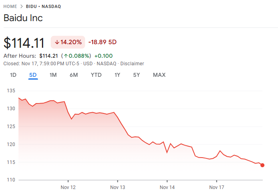Click the Nov 12 date axis label
The width and height of the screenshot is (278, 195).
click(68, 187)
